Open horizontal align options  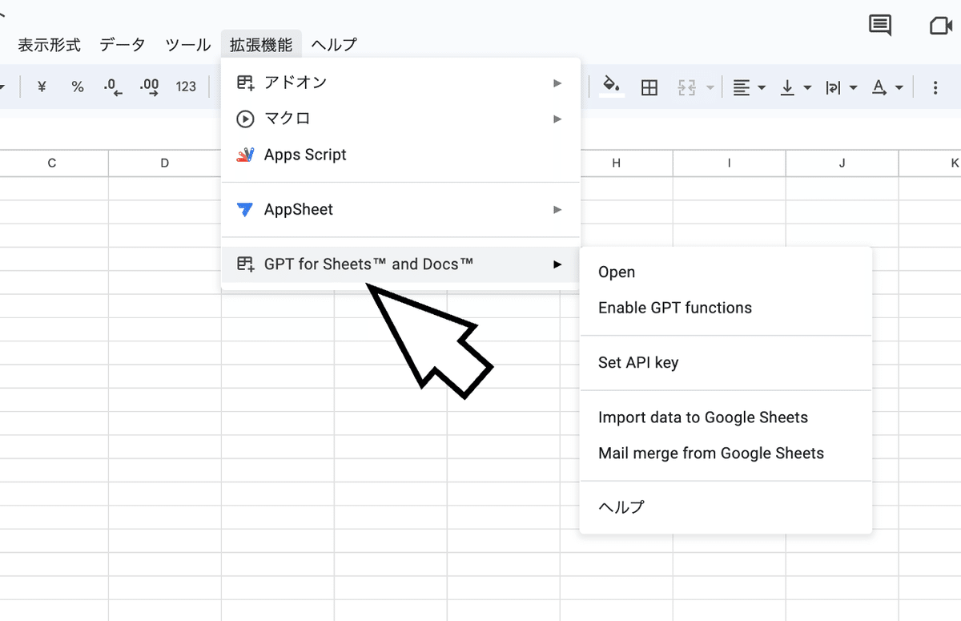750,87
